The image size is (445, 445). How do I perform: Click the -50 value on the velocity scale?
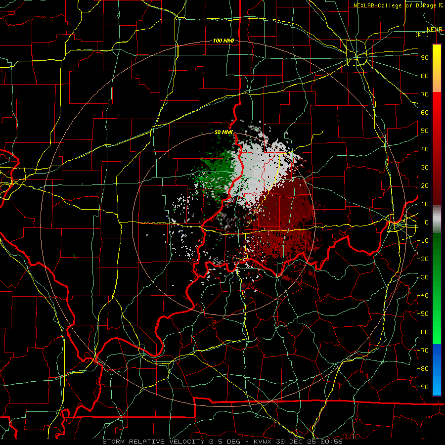click(x=423, y=314)
